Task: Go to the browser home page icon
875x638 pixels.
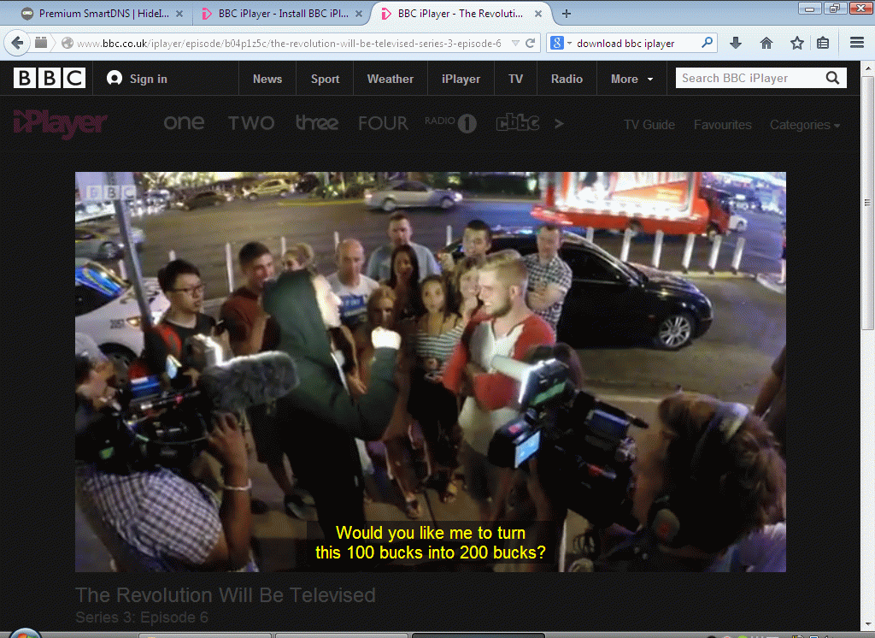Action: point(766,43)
